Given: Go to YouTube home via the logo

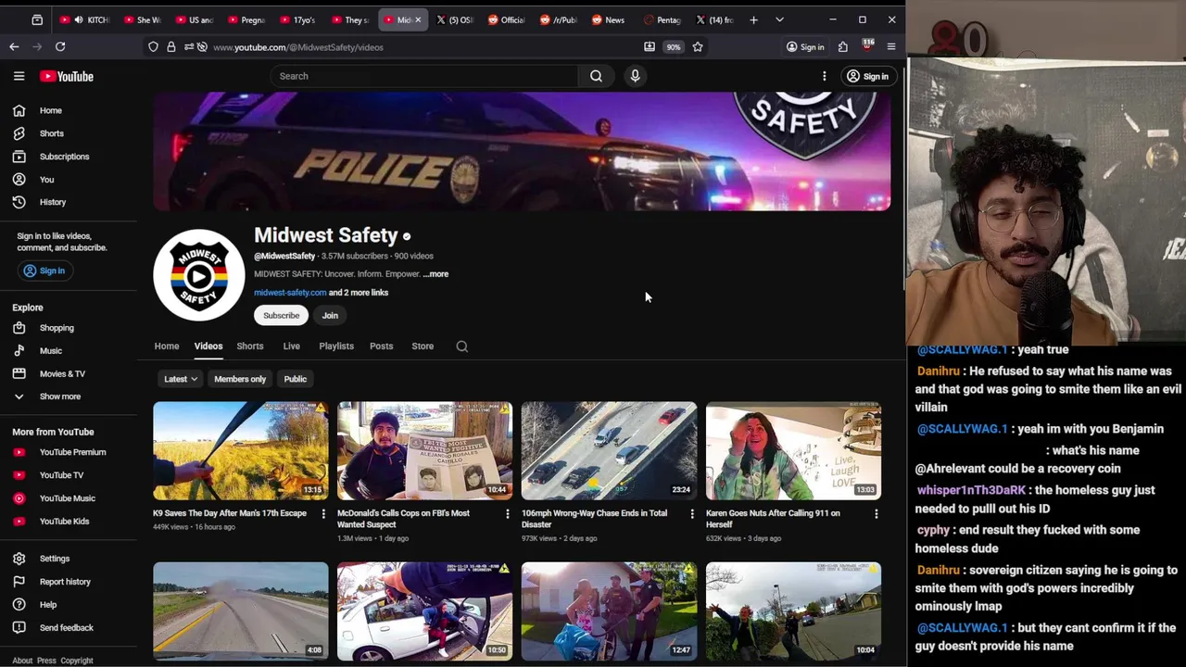Looking at the screenshot, I should click(x=67, y=76).
